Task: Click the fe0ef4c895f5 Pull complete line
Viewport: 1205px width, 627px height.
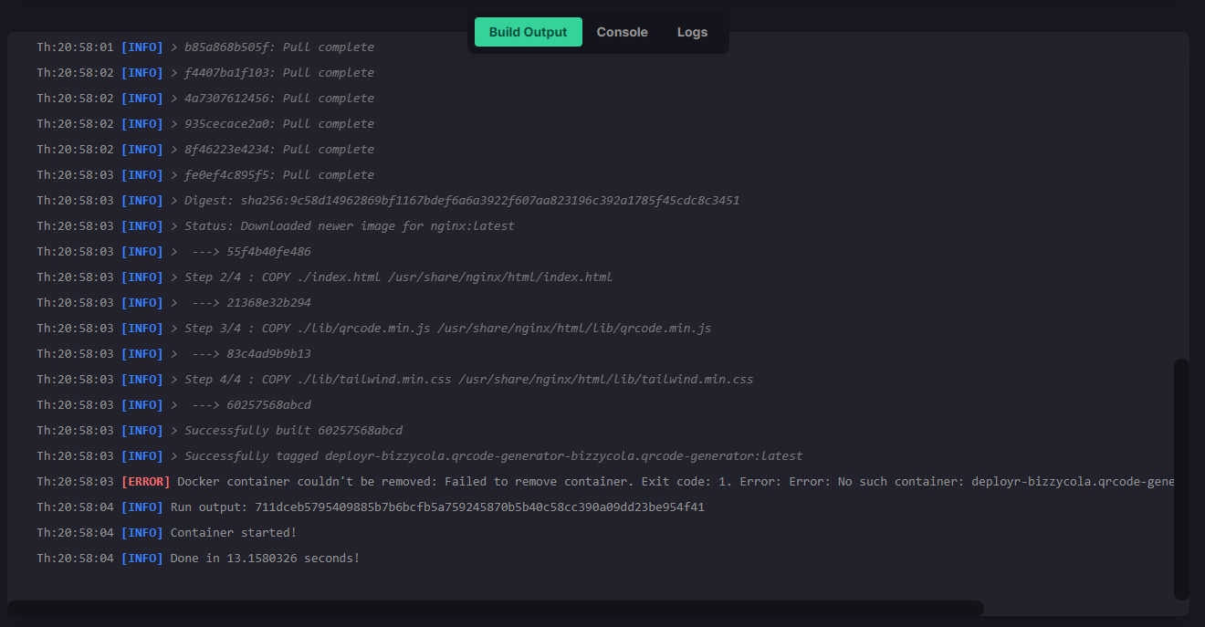Action: coord(278,174)
